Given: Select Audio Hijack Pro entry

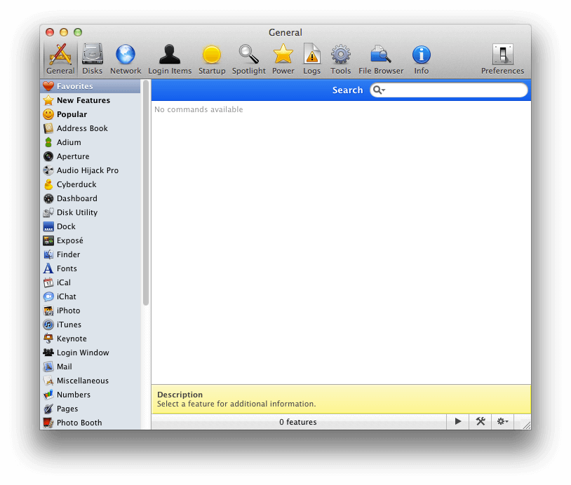Looking at the screenshot, I should coord(90,170).
